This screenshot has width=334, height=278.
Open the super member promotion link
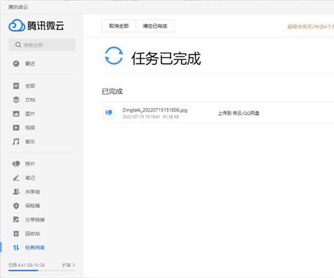[310, 26]
